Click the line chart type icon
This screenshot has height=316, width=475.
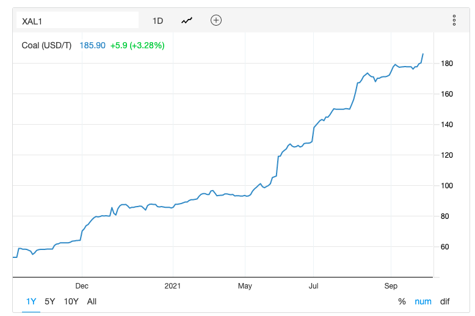(x=187, y=21)
